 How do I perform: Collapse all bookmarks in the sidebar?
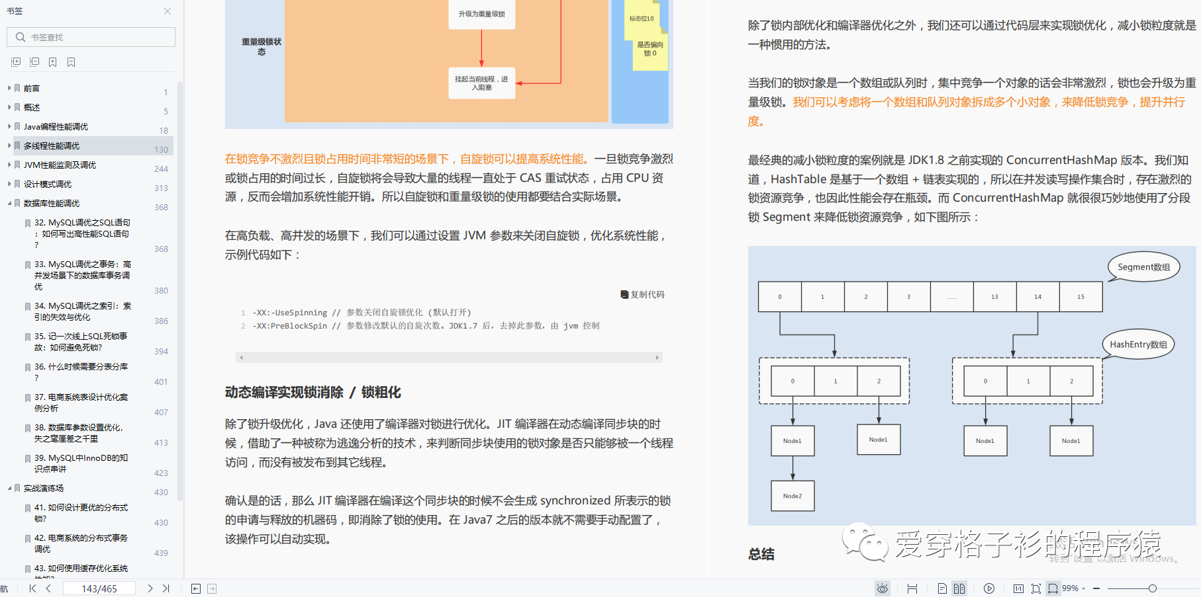coord(34,61)
